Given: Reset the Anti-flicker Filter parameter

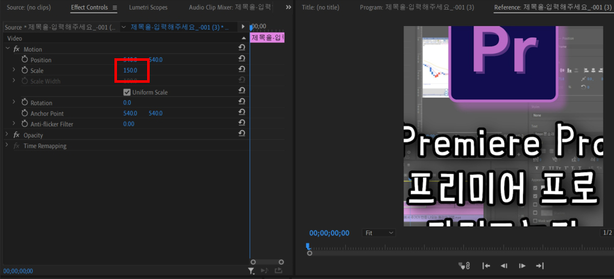Looking at the screenshot, I should click(x=242, y=123).
